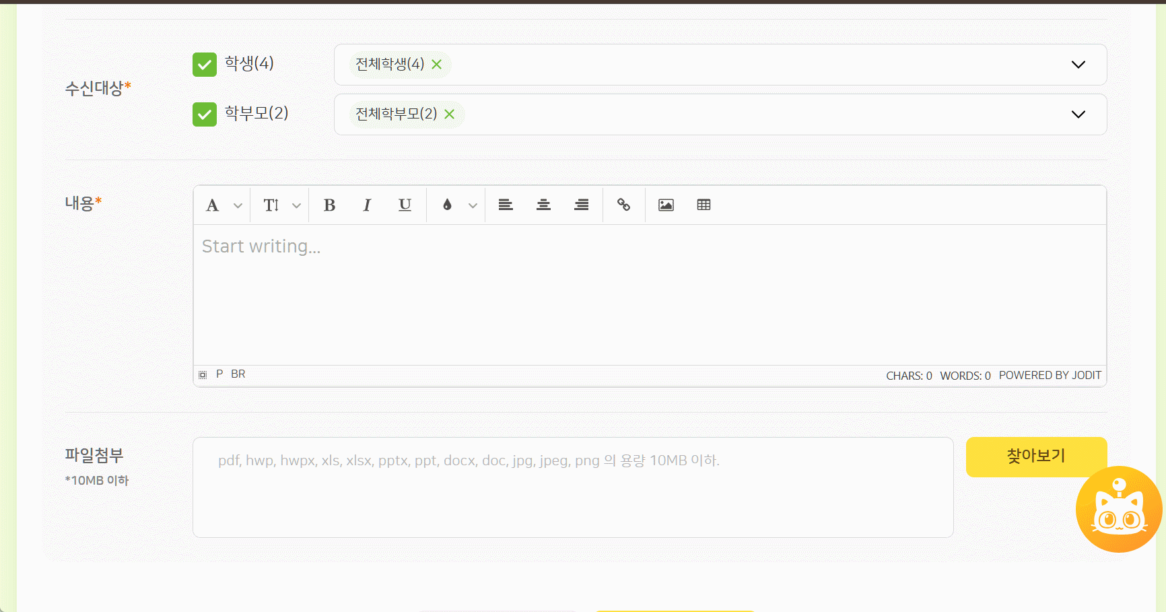Align text to the left
1166x612 pixels.
coord(506,205)
